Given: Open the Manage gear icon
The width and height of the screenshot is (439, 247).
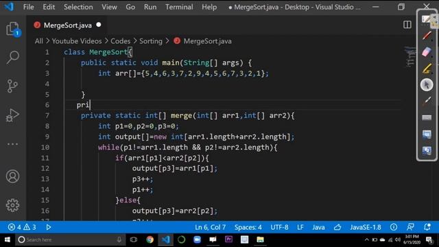Looking at the screenshot, I should pyautogui.click(x=12, y=205).
